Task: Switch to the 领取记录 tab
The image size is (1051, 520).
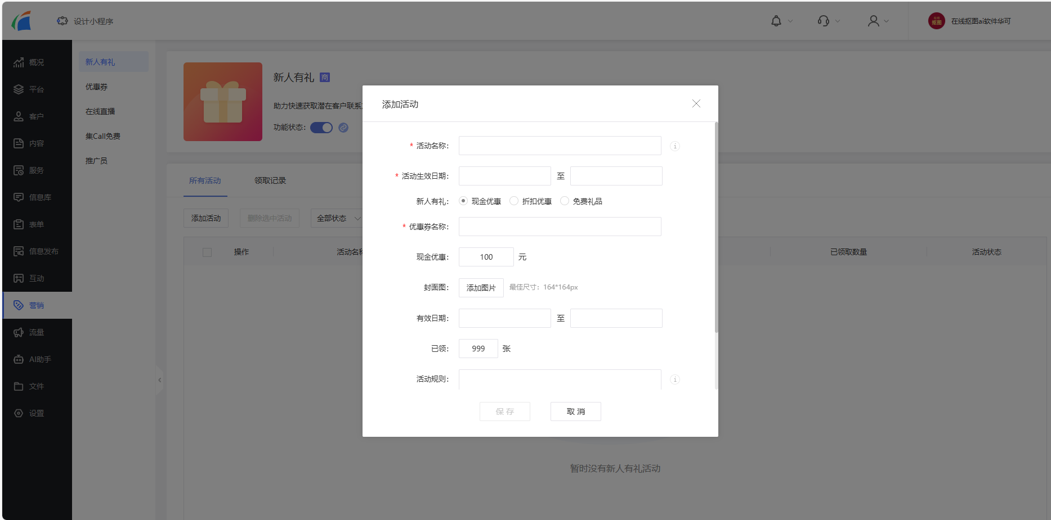Action: pyautogui.click(x=270, y=180)
